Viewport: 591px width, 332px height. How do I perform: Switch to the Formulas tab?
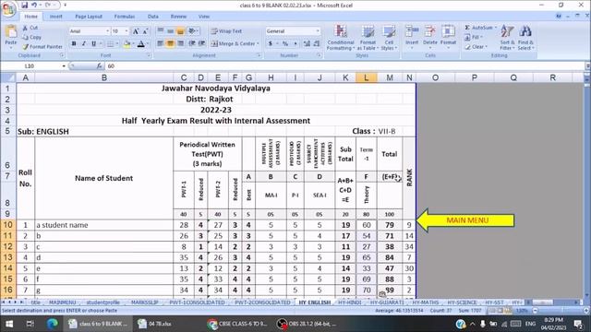(125, 17)
